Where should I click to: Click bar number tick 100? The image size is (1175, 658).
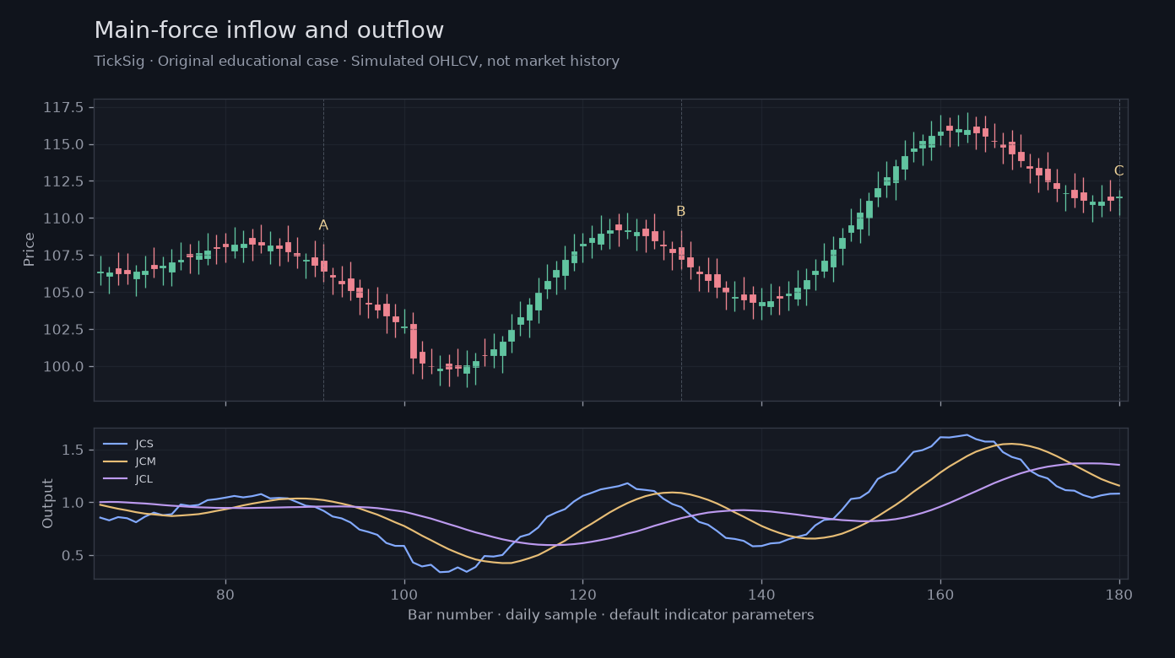[404, 593]
